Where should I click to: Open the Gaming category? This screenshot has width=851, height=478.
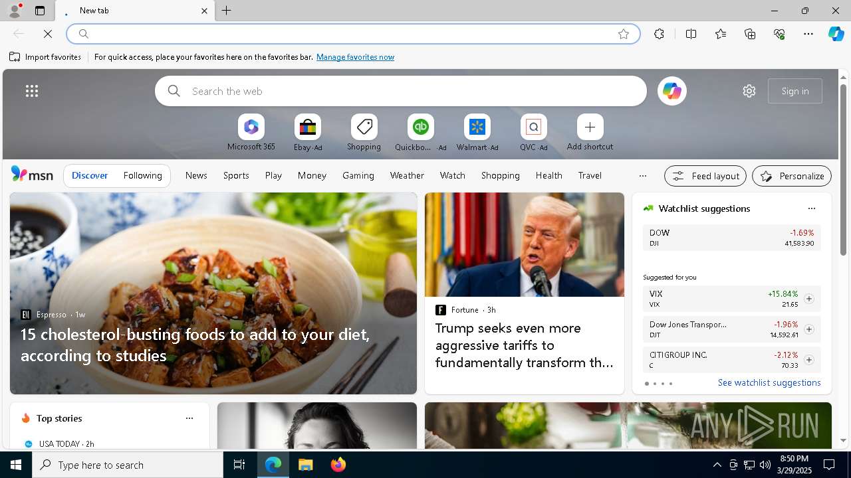point(358,175)
